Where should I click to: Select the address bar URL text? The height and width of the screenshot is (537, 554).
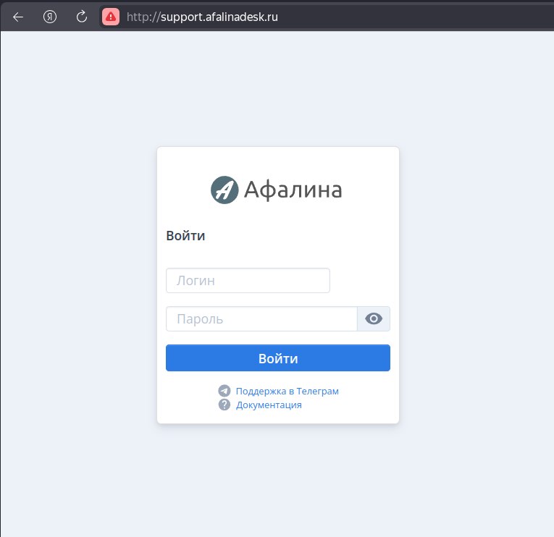[202, 17]
